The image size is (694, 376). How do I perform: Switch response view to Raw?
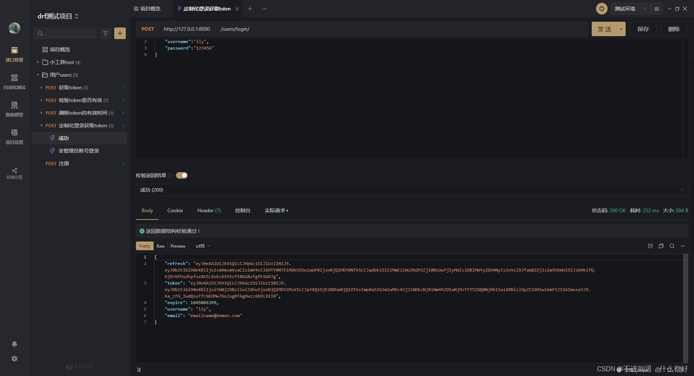pos(160,246)
